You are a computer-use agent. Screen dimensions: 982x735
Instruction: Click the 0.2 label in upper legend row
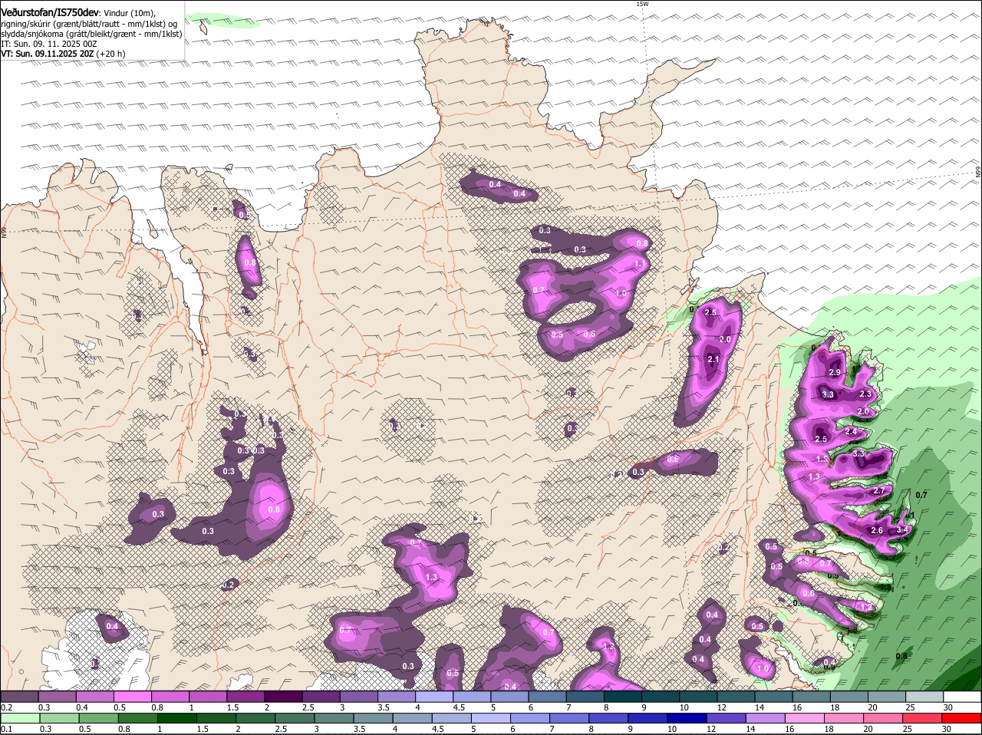click(x=6, y=707)
